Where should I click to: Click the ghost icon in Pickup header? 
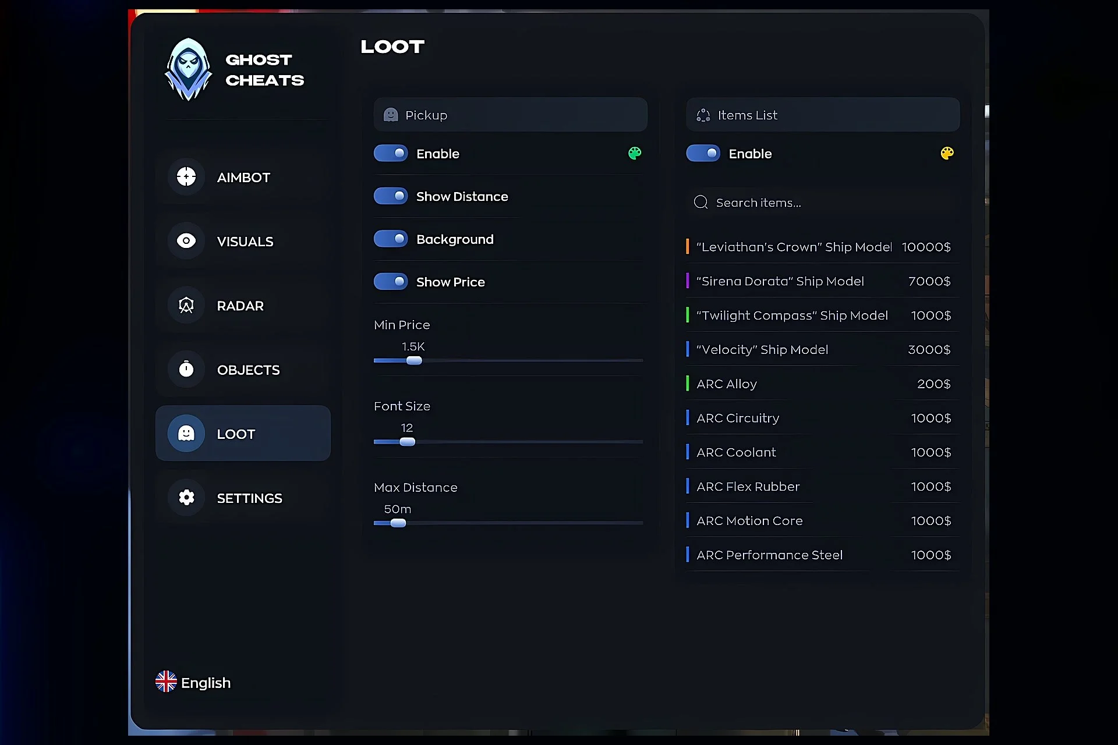tap(391, 115)
